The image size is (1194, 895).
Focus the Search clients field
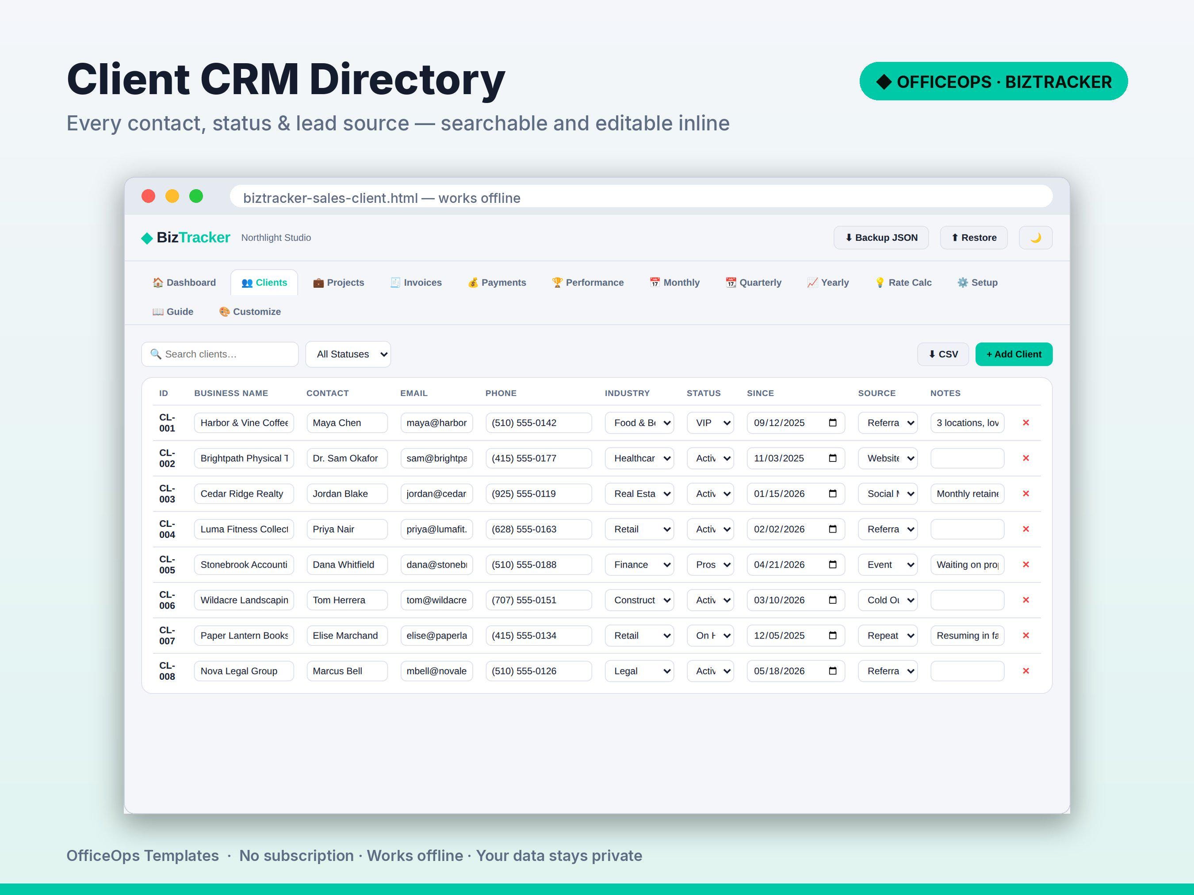click(x=220, y=354)
